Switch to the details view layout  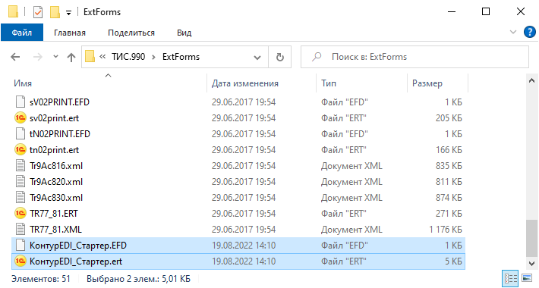click(510, 278)
